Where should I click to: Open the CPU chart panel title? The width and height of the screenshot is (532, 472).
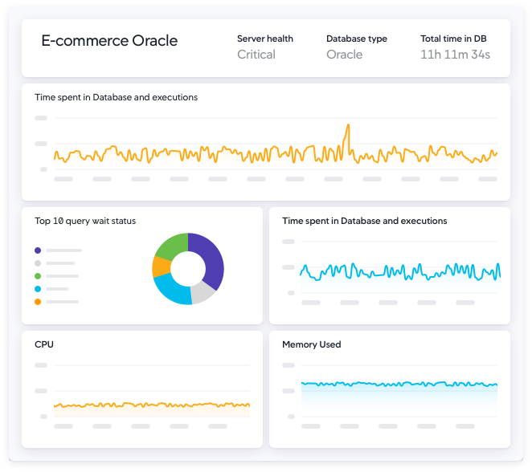point(44,344)
